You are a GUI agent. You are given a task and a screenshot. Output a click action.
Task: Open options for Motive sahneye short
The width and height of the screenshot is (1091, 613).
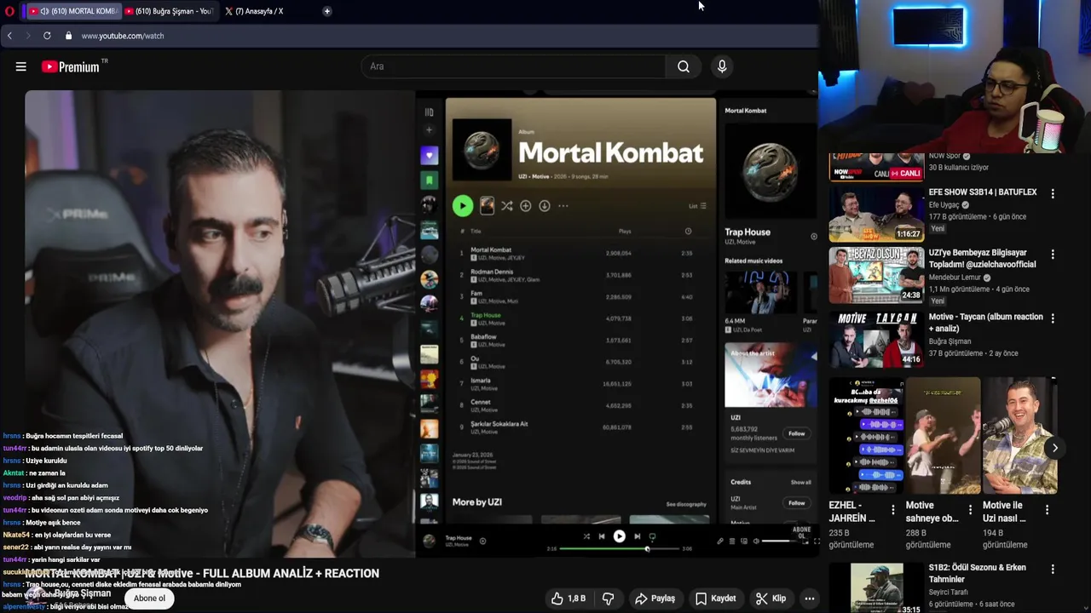970,510
